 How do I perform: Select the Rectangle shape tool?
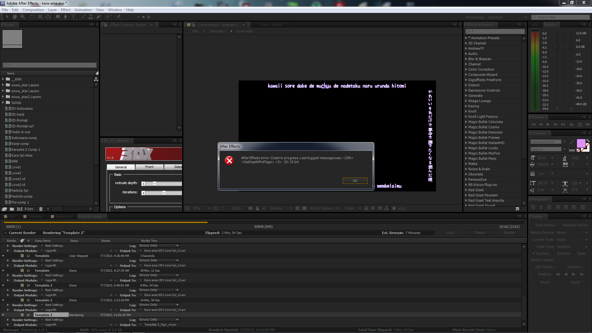tap(58, 17)
